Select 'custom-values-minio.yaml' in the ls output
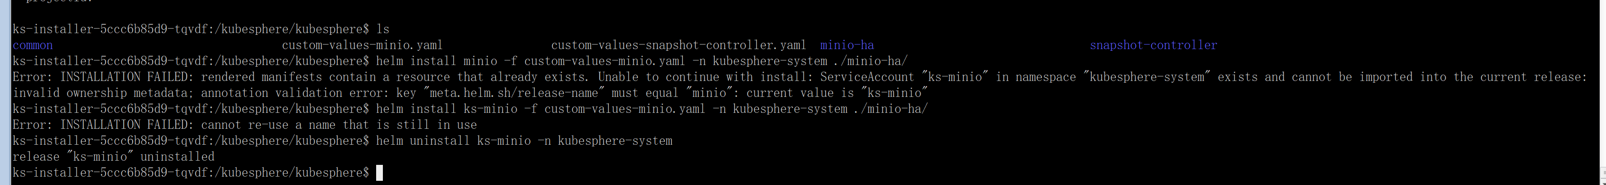1606x185 pixels. [x=362, y=45]
